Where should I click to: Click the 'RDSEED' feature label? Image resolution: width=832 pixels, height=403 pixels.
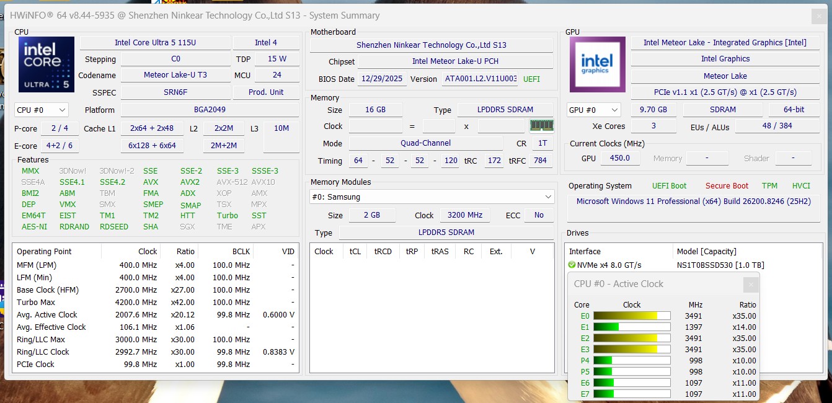point(113,226)
